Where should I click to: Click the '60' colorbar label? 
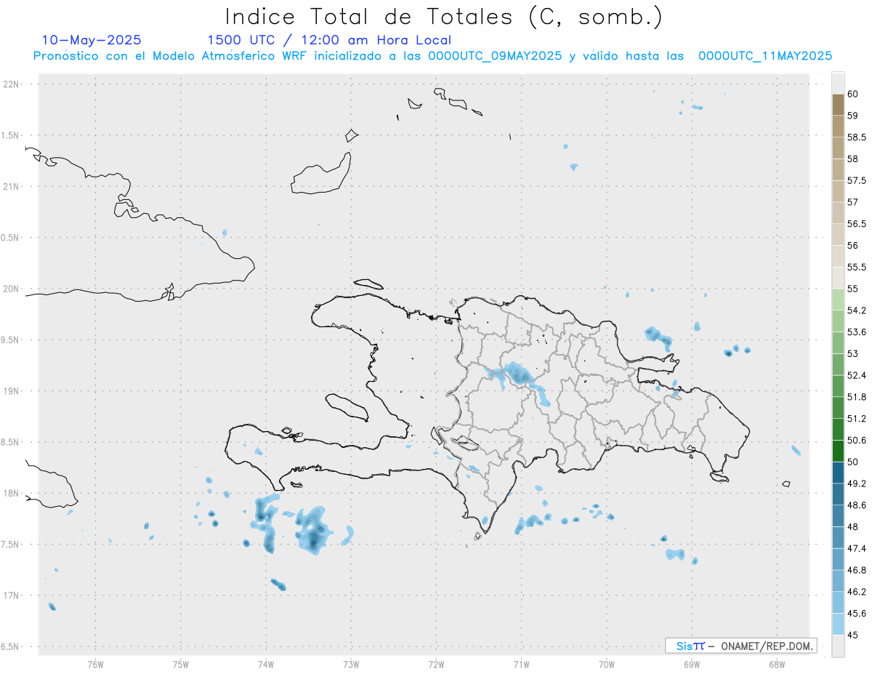pos(852,94)
